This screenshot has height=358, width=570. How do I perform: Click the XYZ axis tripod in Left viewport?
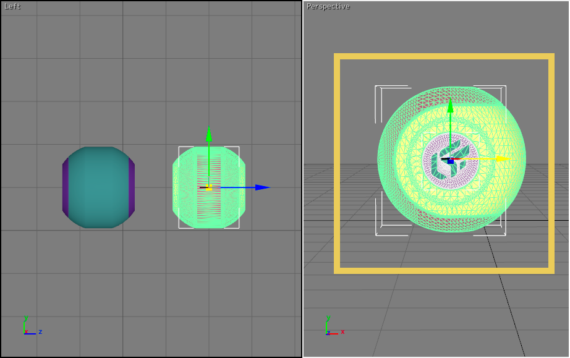28,329
